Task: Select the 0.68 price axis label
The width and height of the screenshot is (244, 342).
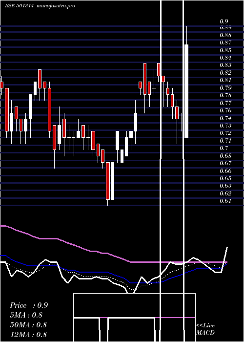Action: point(225,156)
